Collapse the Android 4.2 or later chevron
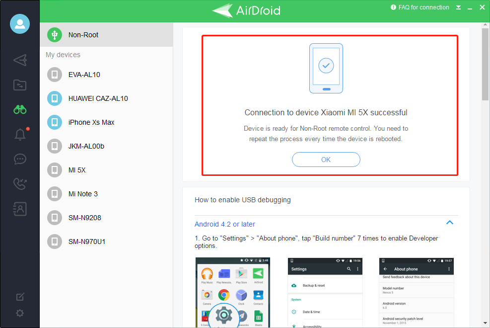The height and width of the screenshot is (328, 490). click(449, 223)
